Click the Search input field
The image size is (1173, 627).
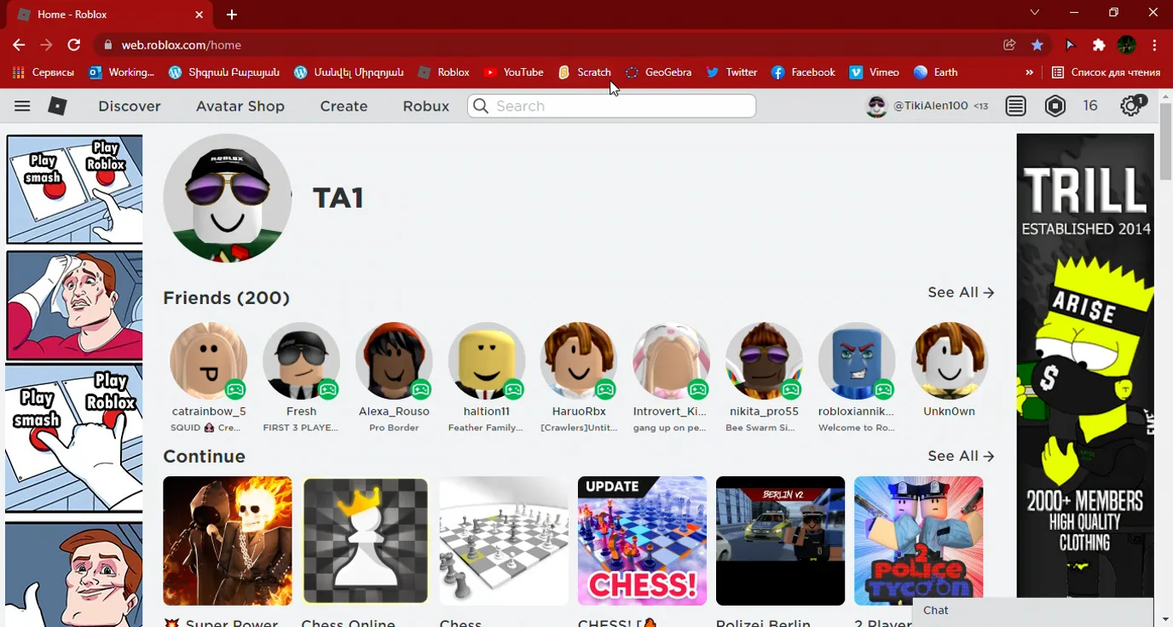click(x=611, y=106)
